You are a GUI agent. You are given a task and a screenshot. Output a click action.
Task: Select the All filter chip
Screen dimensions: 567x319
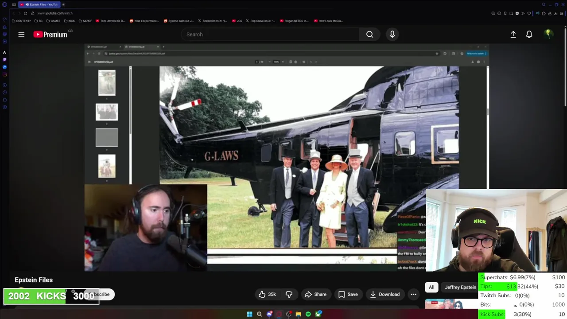click(x=431, y=287)
